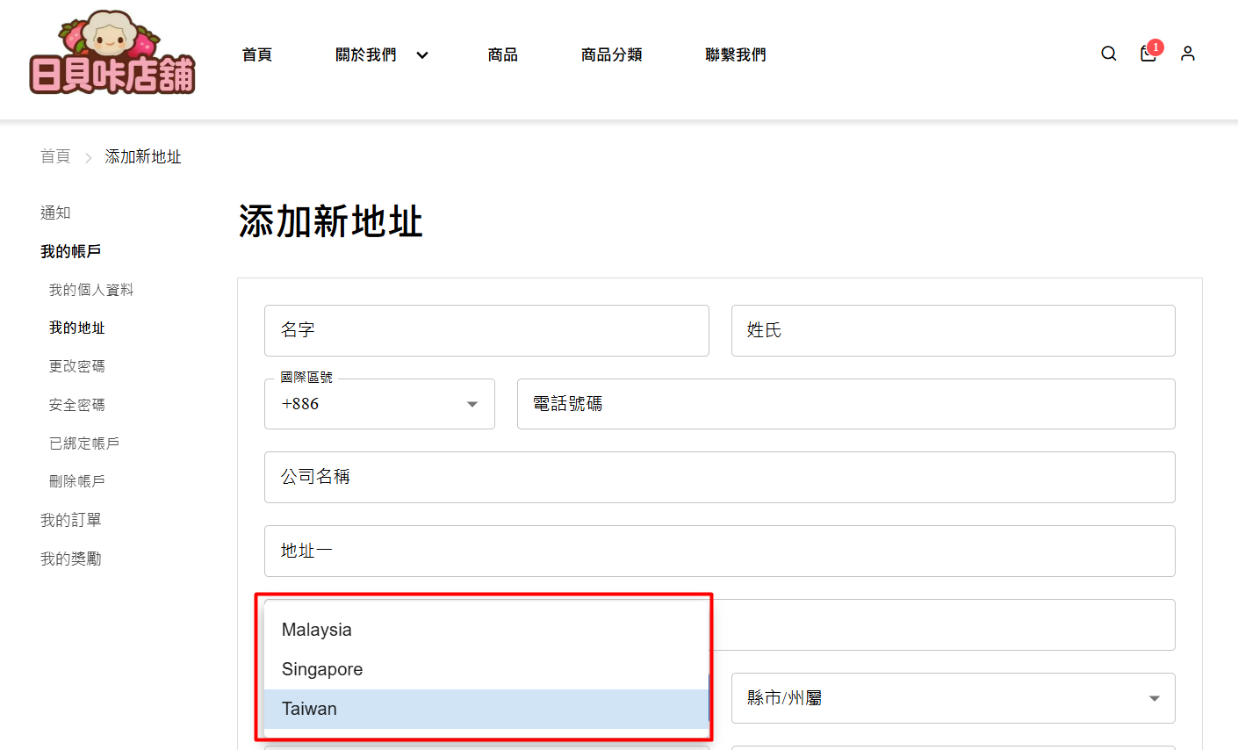Image resolution: width=1238 pixels, height=750 pixels.
Task: Click the 名字 input field
Action: pos(486,330)
